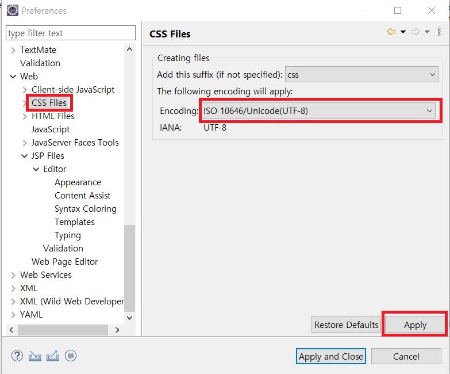Open the file suffix combo box
This screenshot has width=450, height=374.
click(x=361, y=74)
